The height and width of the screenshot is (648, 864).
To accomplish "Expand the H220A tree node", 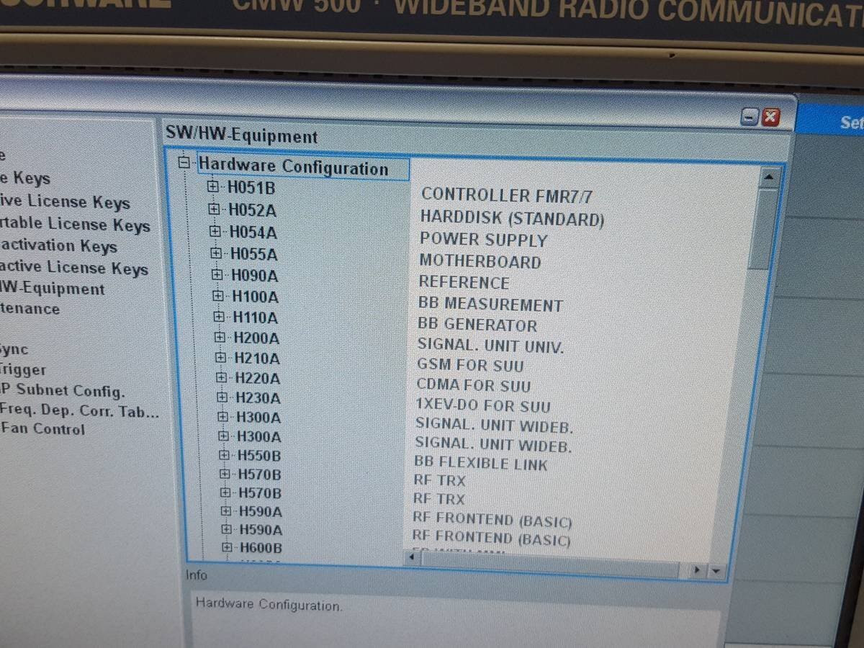I will click(222, 377).
